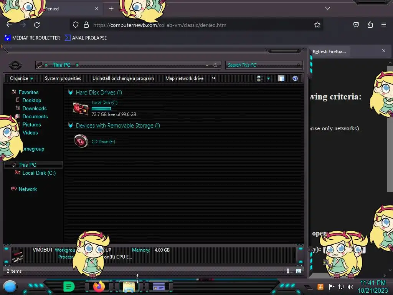Collapse Hard Disk Drives group
The width and height of the screenshot is (393, 295).
point(71,92)
